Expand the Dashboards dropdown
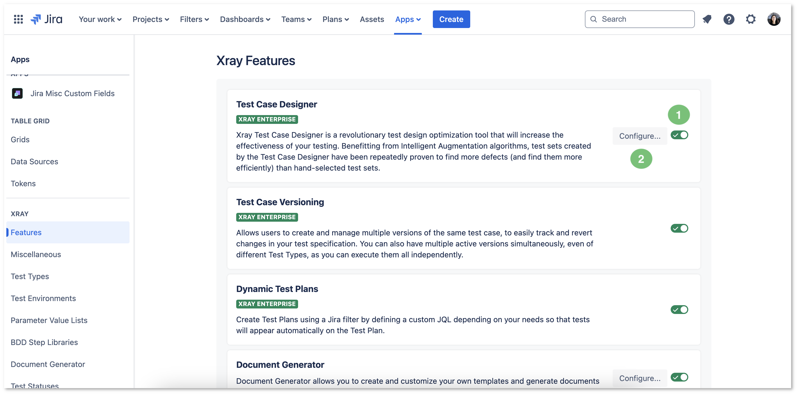This screenshot has height=395, width=798. click(245, 19)
